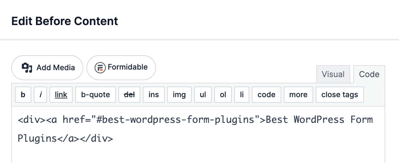
Task: Insert an image with img button
Action: click(x=179, y=95)
